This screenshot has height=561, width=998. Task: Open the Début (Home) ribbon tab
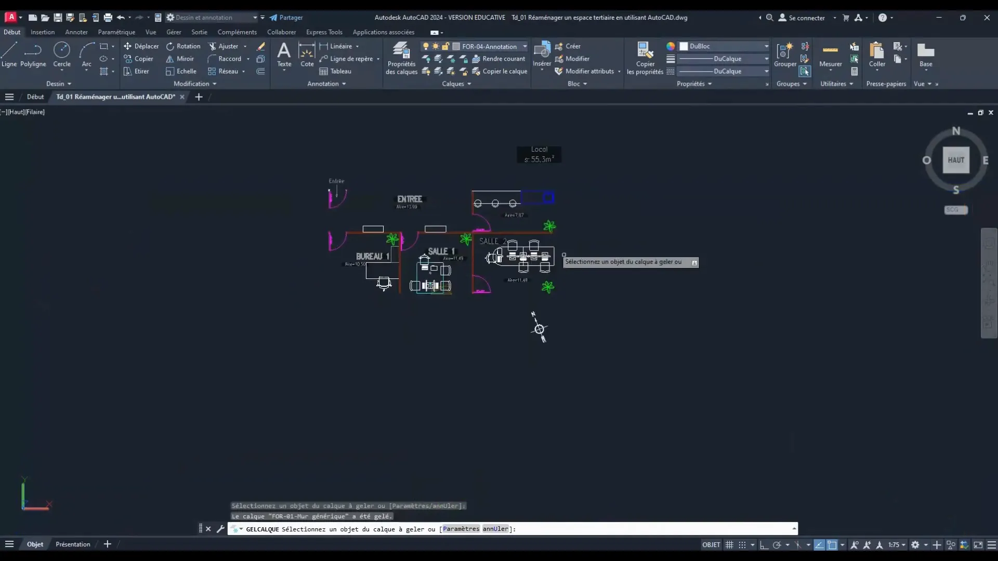click(x=11, y=32)
